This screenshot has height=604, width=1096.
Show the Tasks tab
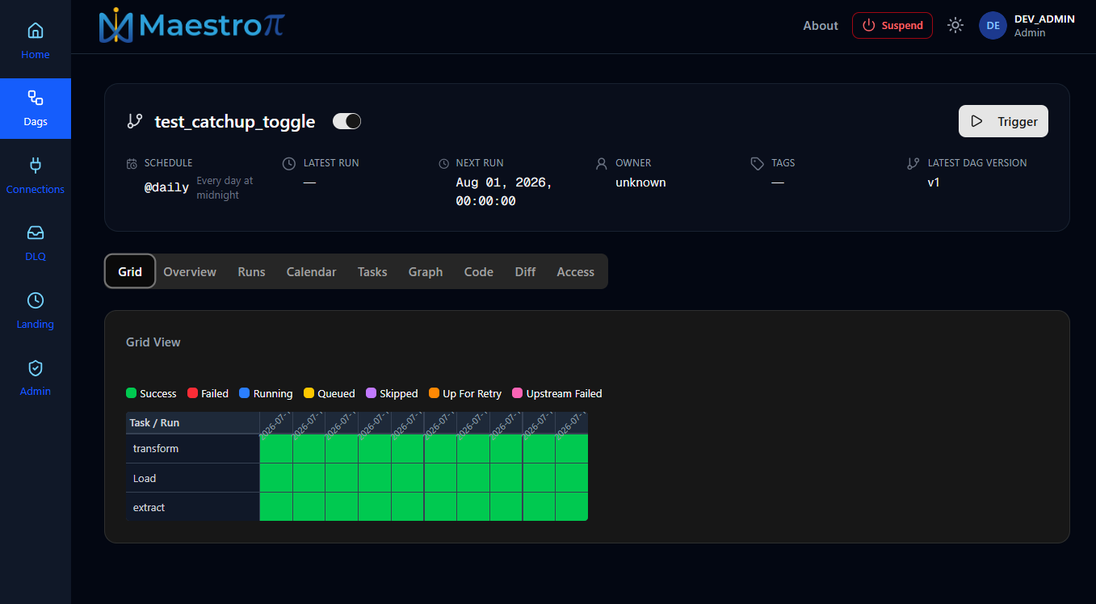tap(372, 272)
